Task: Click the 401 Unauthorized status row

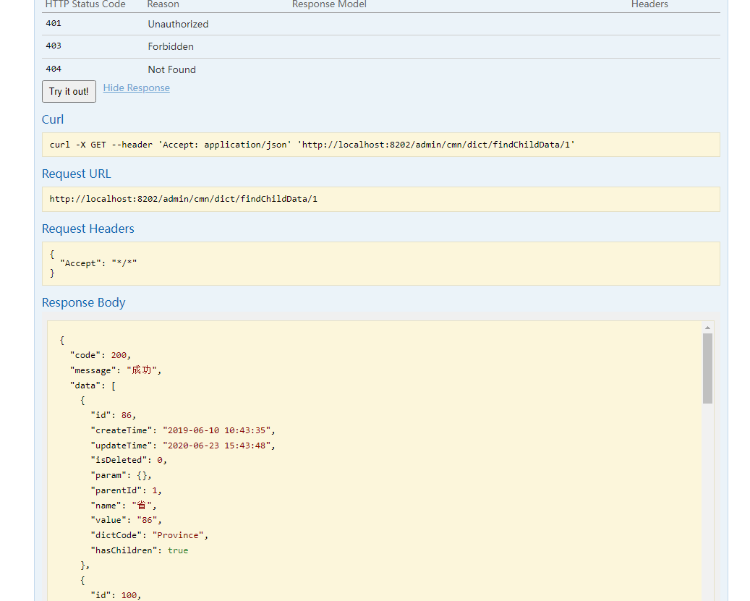Action: coord(178,24)
